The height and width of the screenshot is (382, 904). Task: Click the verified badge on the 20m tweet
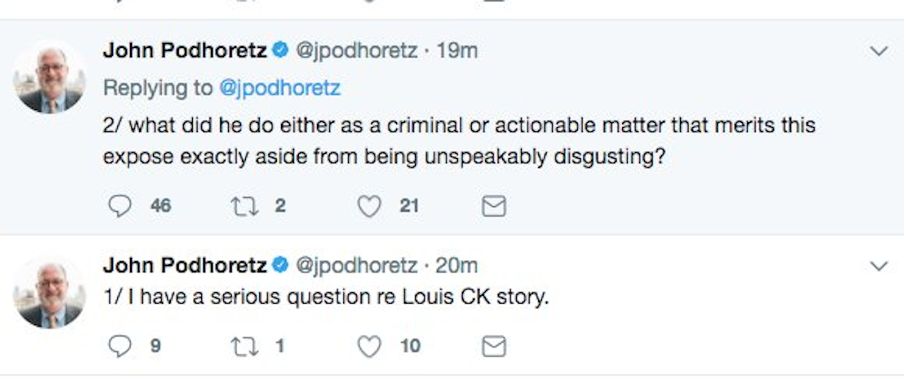tap(280, 265)
